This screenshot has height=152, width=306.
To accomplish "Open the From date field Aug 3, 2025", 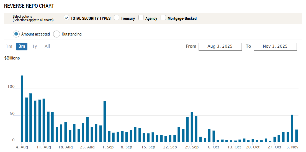I will click(220, 47).
